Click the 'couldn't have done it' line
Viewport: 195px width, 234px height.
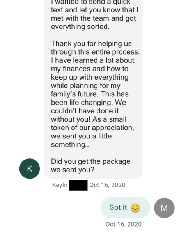pos(85,111)
